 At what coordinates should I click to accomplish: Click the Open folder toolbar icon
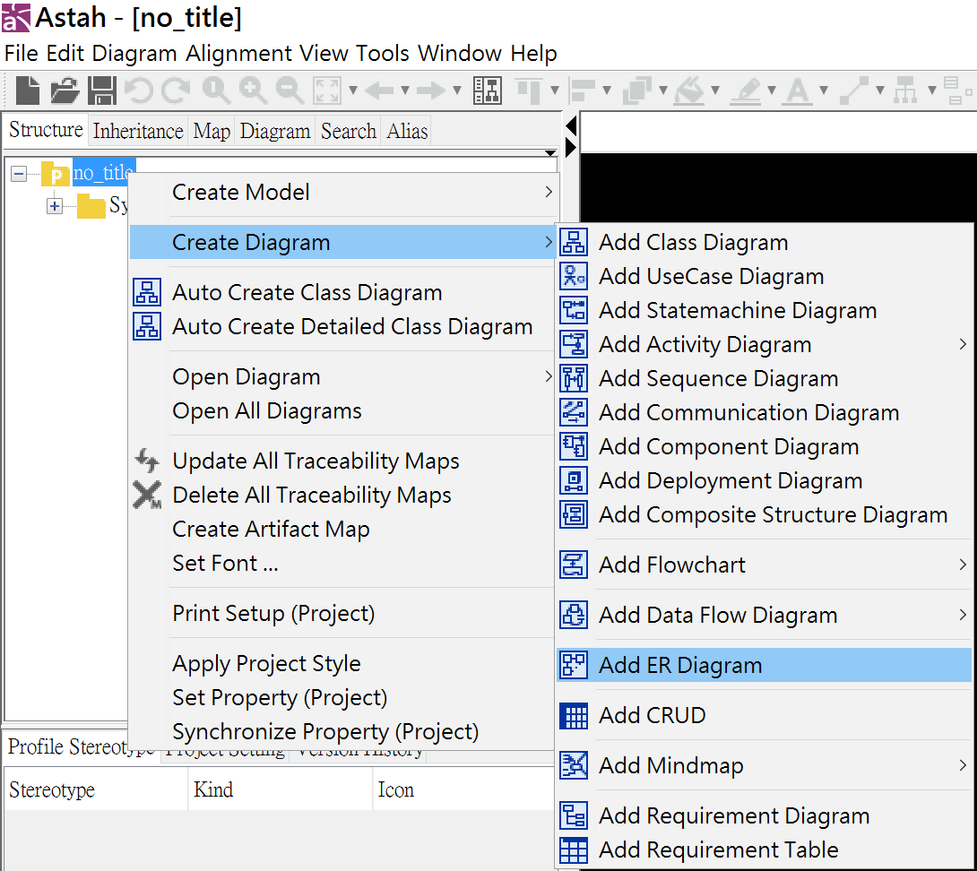(x=65, y=91)
